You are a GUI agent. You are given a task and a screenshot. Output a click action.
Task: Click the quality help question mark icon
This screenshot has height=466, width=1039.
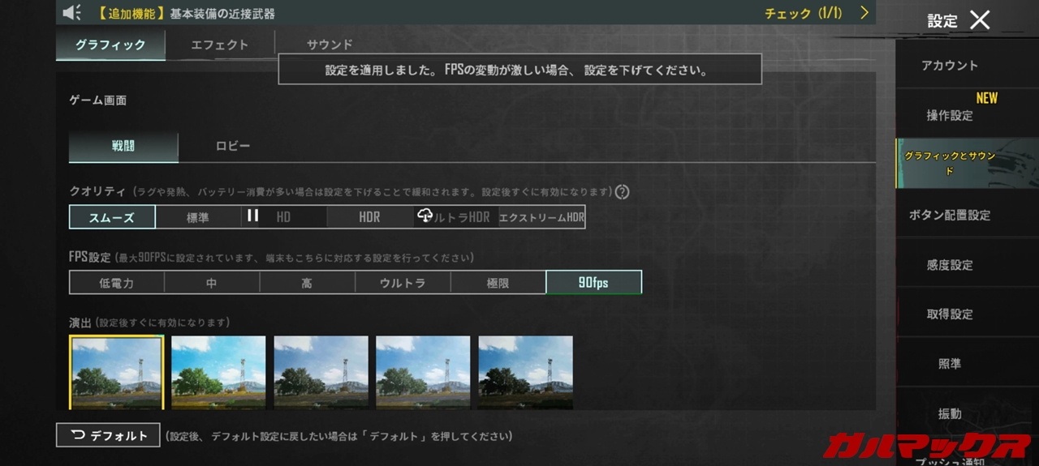pyautogui.click(x=622, y=192)
